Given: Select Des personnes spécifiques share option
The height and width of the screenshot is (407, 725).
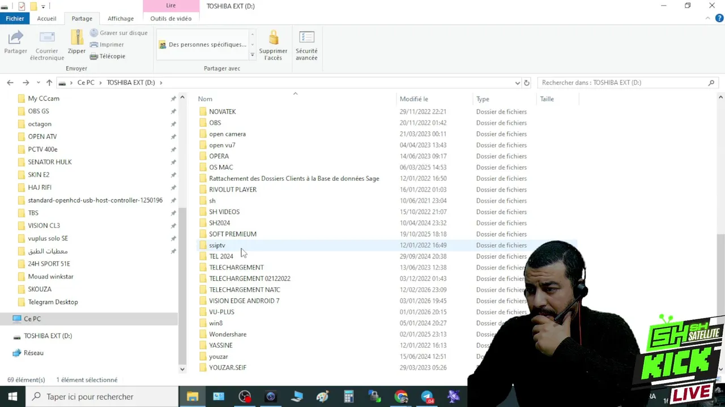Looking at the screenshot, I should pos(203,45).
